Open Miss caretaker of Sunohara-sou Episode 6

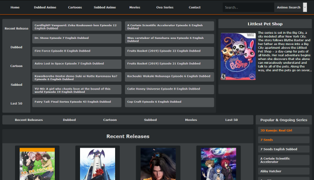[x=169, y=39]
